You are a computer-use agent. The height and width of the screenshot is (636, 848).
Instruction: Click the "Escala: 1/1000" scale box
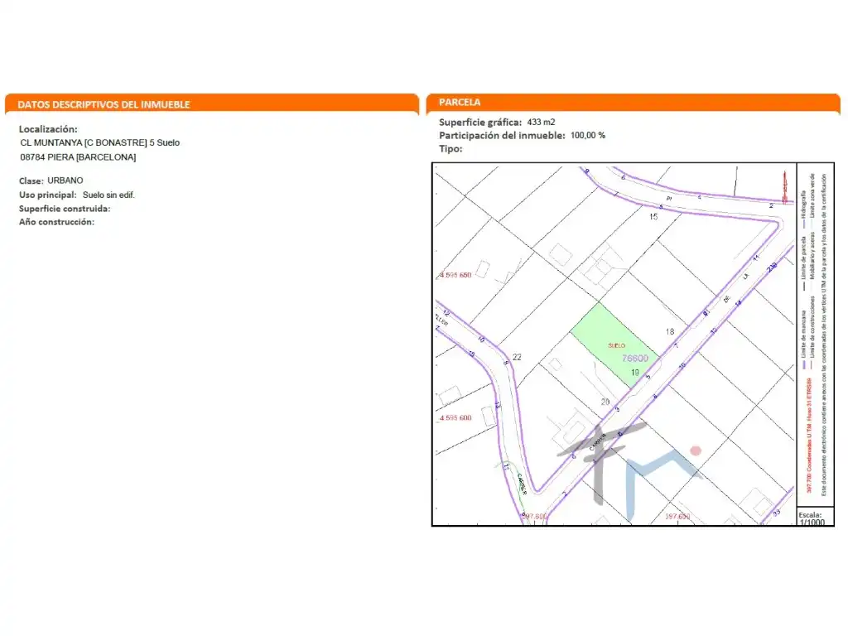[x=815, y=517]
